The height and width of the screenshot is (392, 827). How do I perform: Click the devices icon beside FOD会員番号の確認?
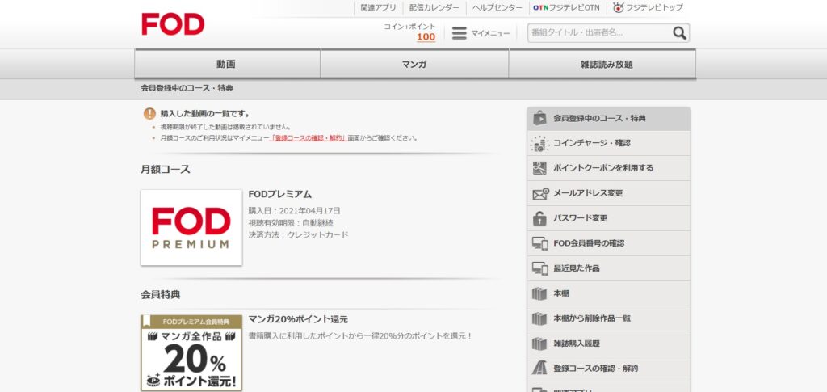coord(539,243)
